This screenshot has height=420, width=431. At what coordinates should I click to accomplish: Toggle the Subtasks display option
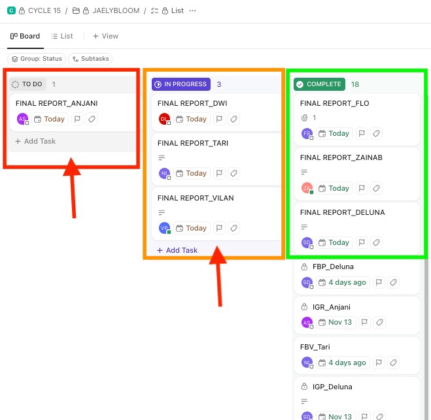90,59
